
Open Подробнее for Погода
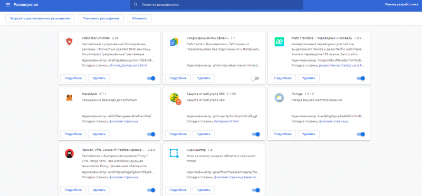coord(283,134)
